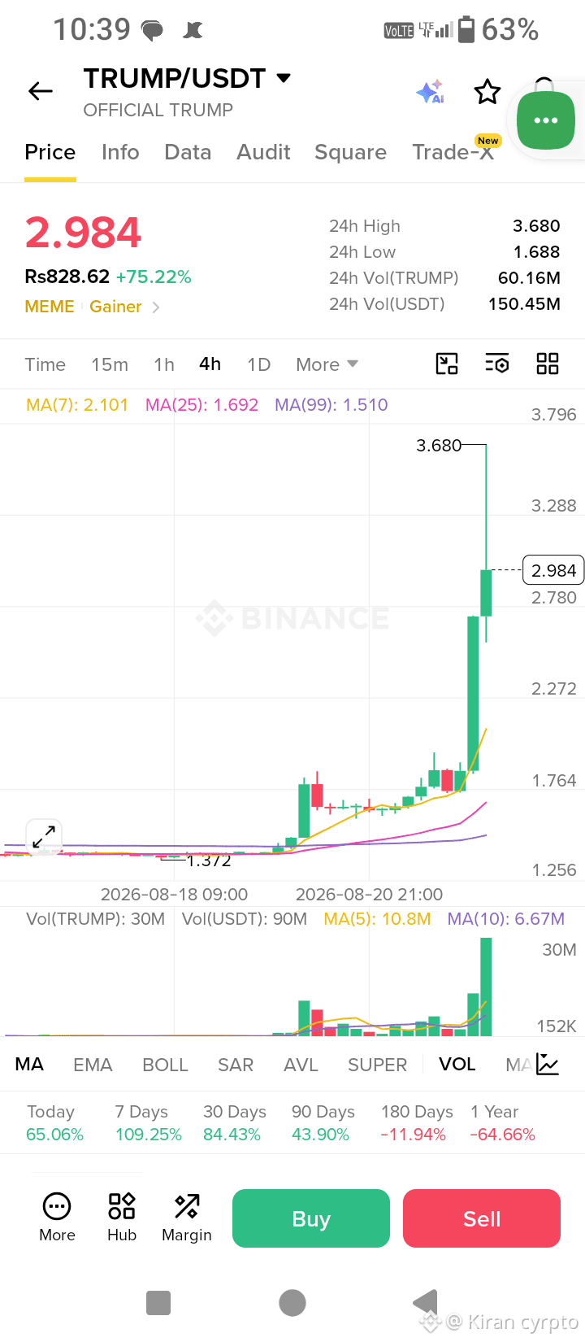Open the Gainer tag link

(x=115, y=307)
